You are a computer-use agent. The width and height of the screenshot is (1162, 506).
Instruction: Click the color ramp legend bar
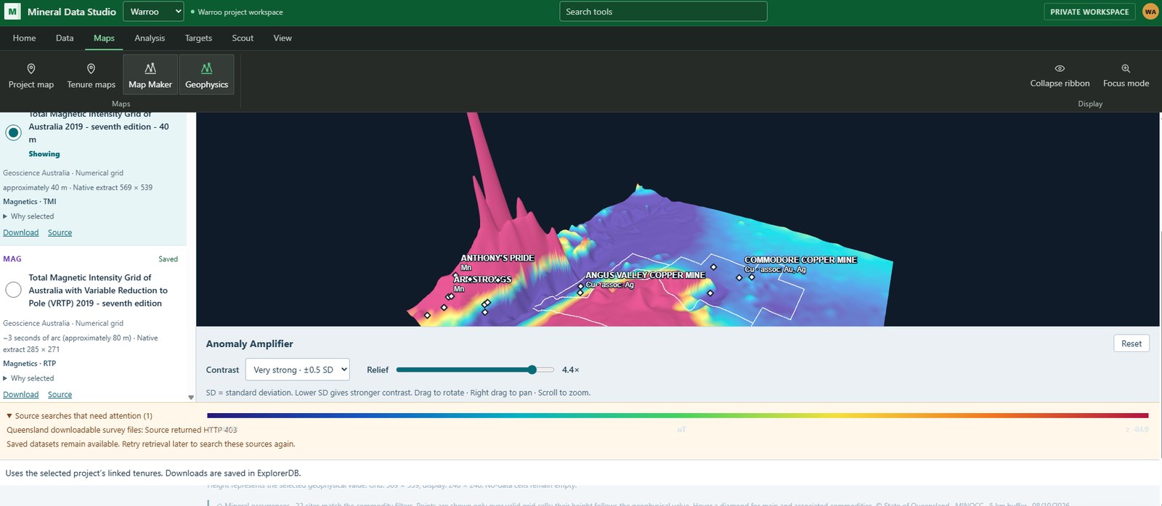click(x=678, y=416)
